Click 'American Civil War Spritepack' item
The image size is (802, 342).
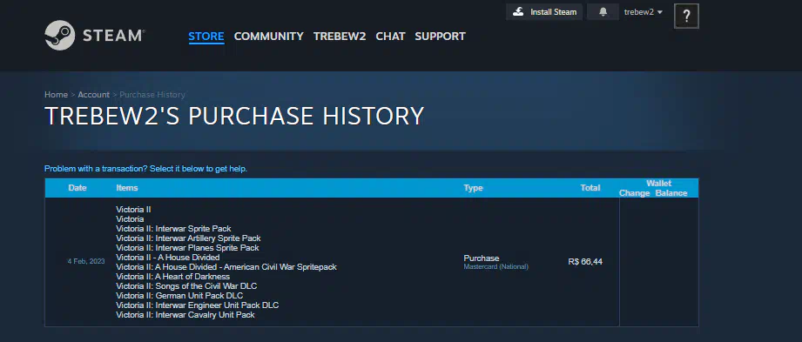(226, 267)
